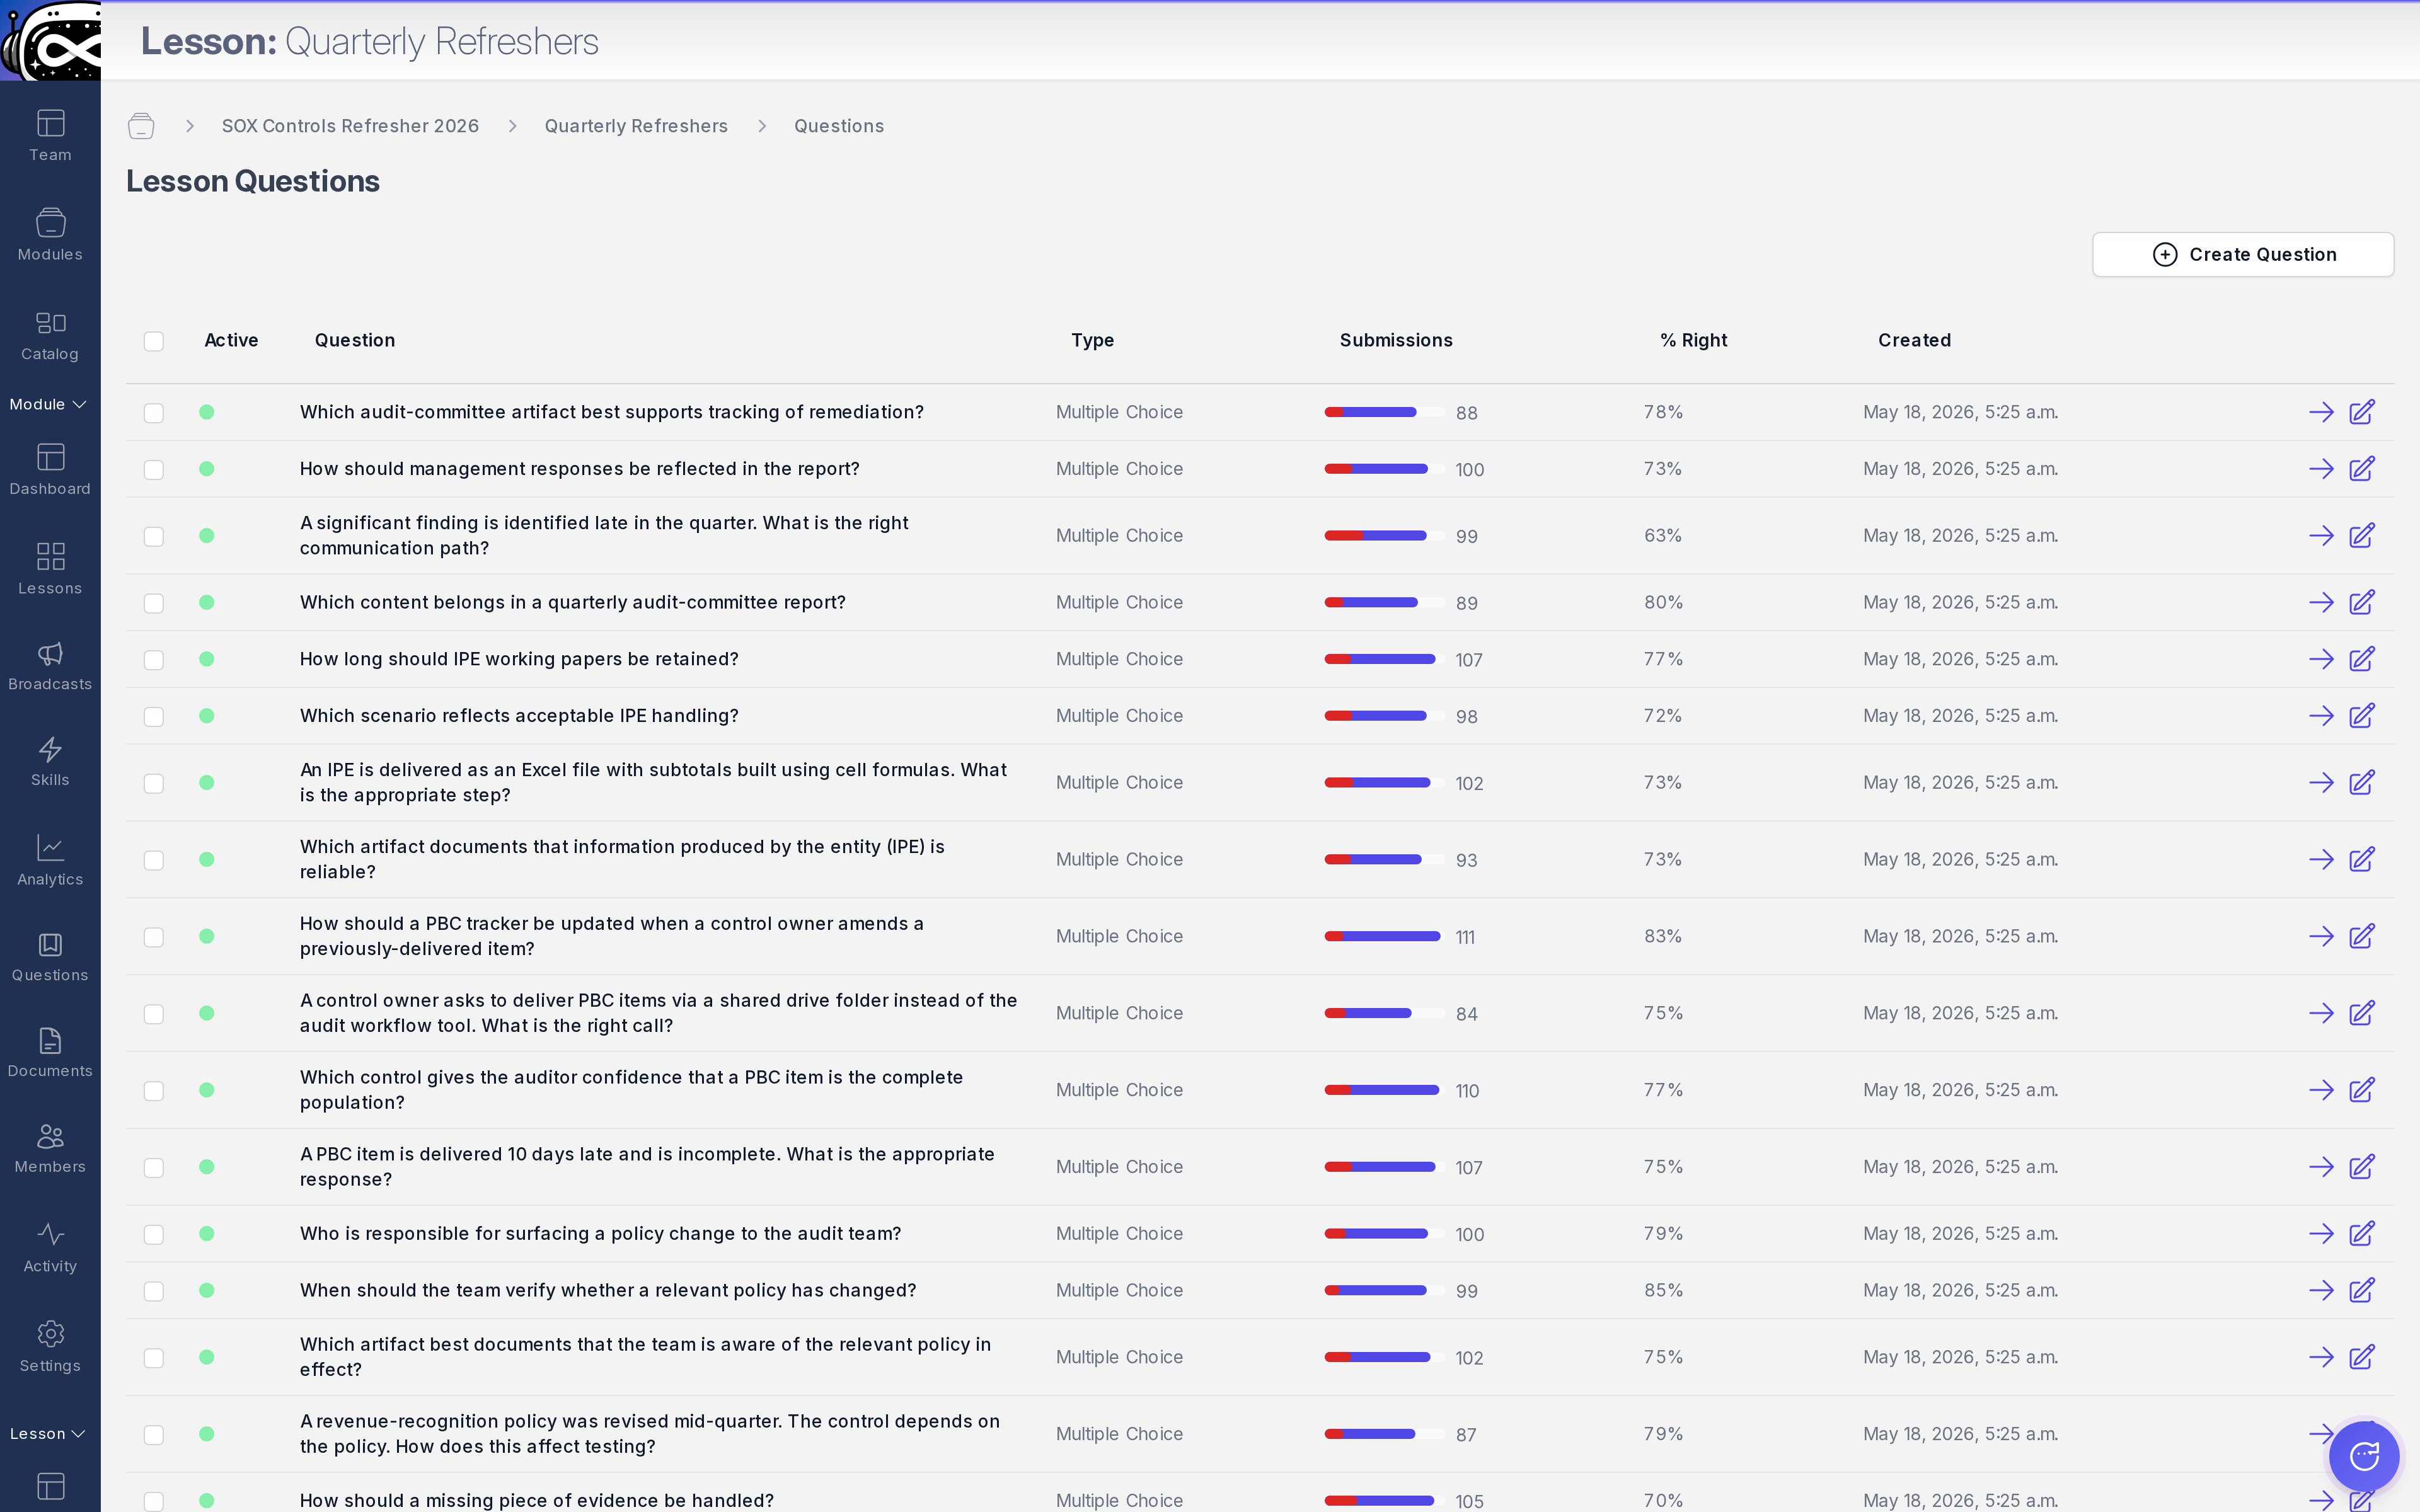Open Documents in the sidebar

coord(50,1053)
